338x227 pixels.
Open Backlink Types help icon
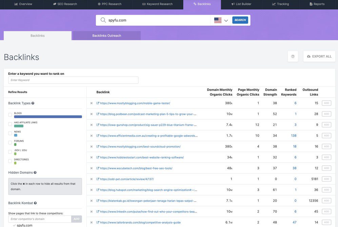click(x=33, y=103)
